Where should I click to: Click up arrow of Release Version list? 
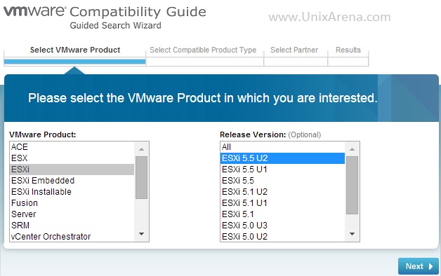coord(352,149)
